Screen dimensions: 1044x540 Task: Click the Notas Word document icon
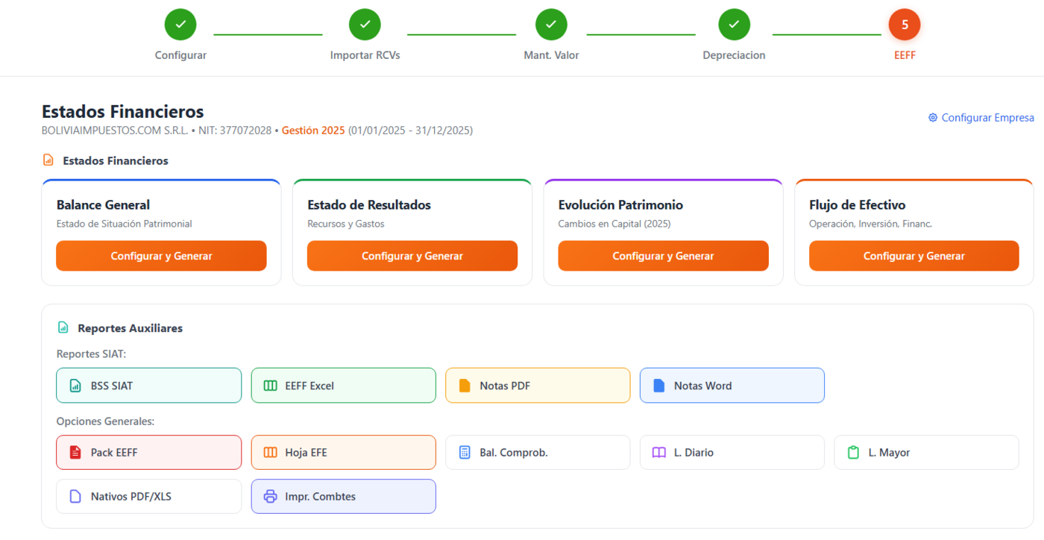click(658, 386)
